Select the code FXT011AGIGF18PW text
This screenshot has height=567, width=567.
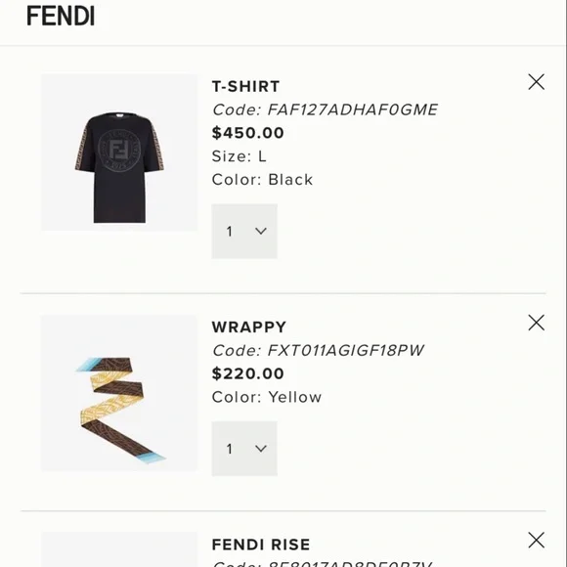346,350
